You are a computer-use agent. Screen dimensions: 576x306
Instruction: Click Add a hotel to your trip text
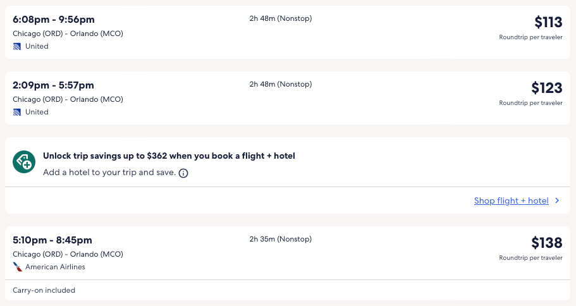109,173
